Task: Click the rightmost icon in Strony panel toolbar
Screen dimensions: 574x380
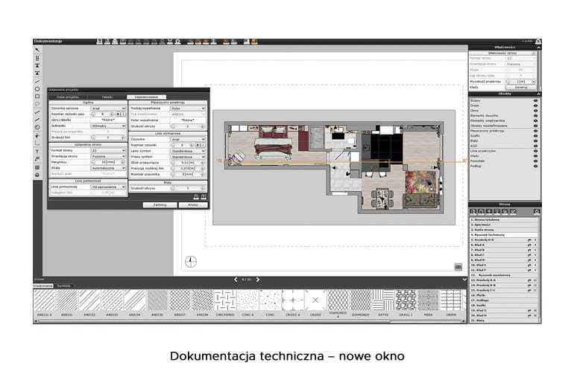Action: click(536, 211)
